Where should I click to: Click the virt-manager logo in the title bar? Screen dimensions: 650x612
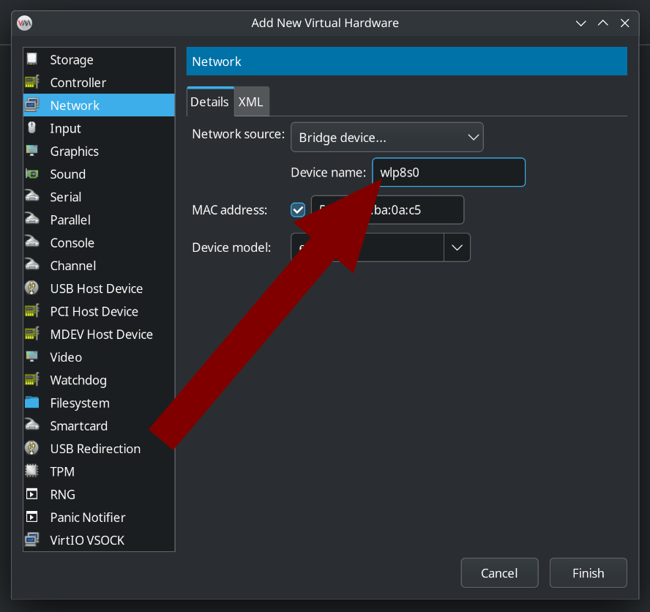[x=24, y=23]
